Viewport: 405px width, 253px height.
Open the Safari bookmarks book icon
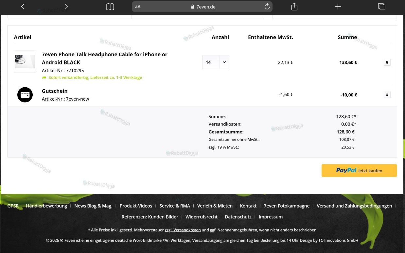click(x=110, y=7)
